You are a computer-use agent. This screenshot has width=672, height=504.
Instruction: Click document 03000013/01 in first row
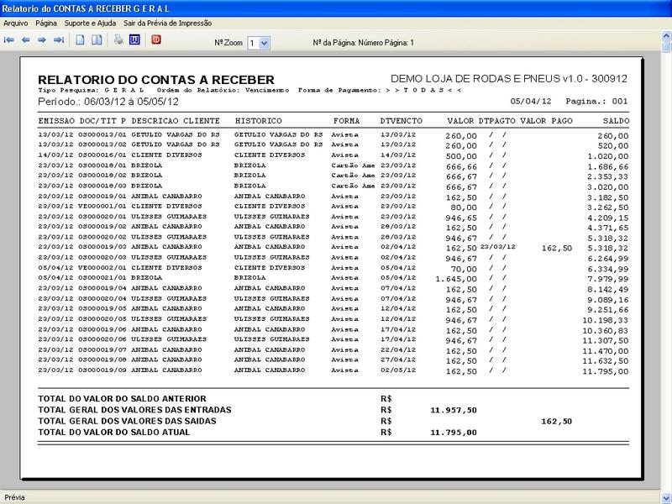point(102,134)
